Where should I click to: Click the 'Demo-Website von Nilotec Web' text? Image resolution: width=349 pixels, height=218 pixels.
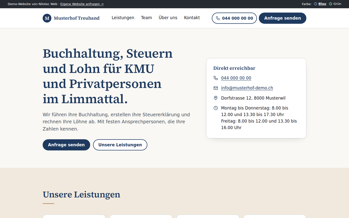(33, 4)
